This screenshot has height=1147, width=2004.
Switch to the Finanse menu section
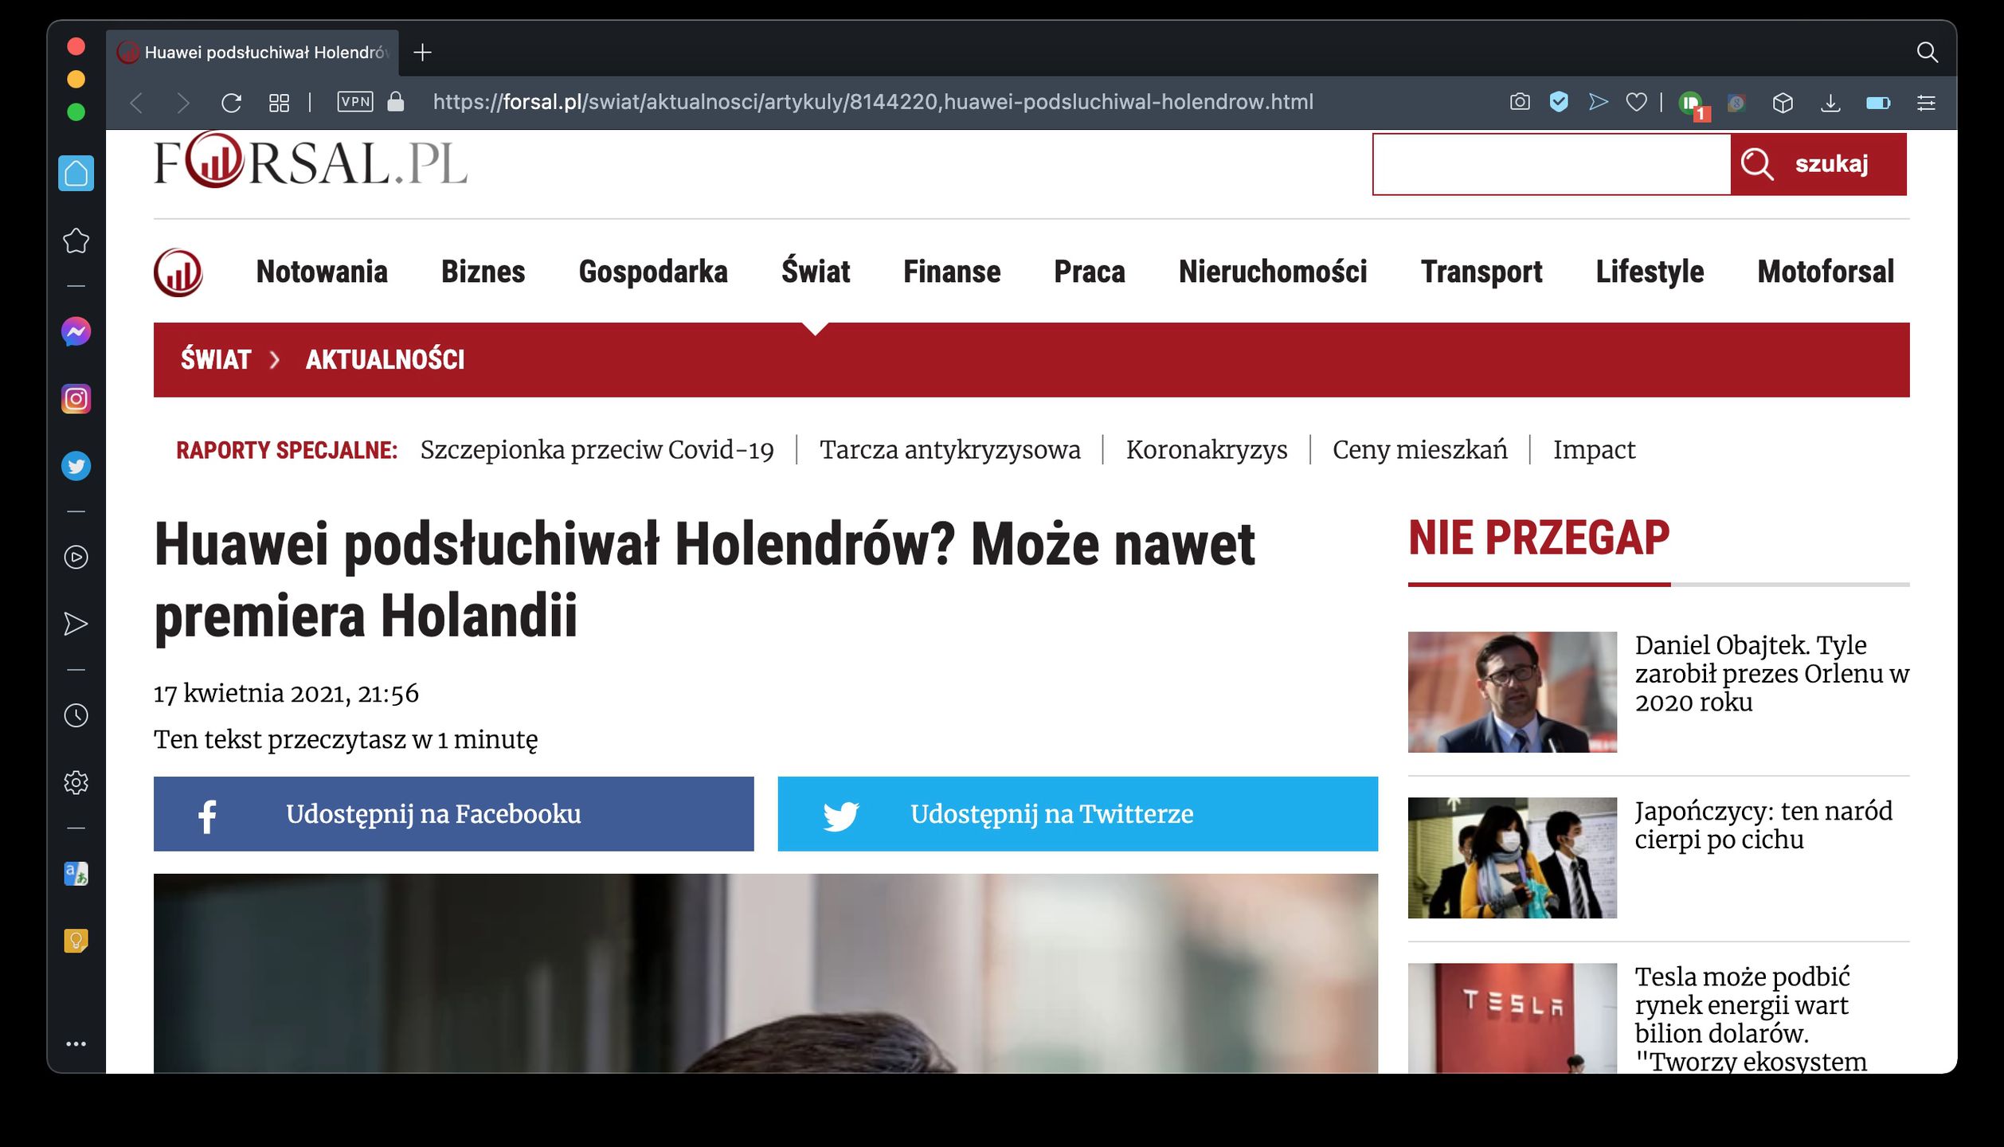(x=951, y=272)
